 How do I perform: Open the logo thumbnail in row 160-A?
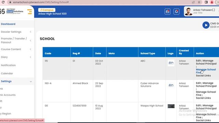point(171,85)
